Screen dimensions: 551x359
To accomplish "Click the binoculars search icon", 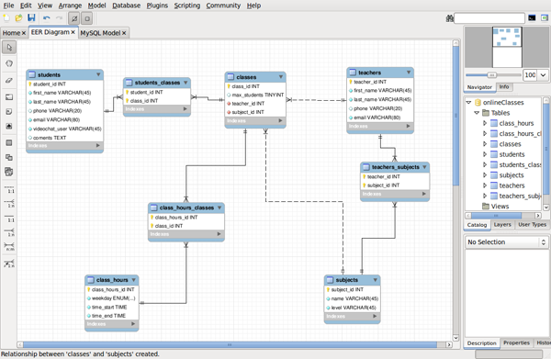I will [x=449, y=18].
